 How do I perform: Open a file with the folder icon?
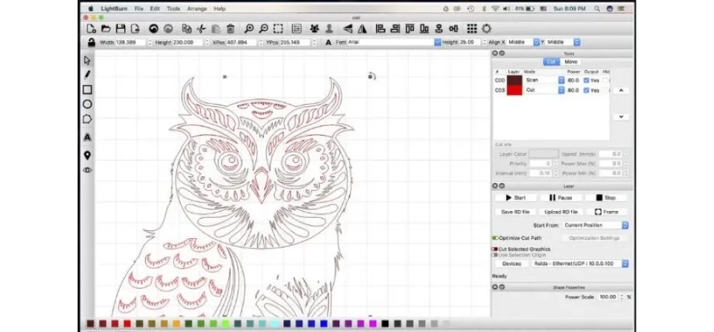pyautogui.click(x=106, y=29)
